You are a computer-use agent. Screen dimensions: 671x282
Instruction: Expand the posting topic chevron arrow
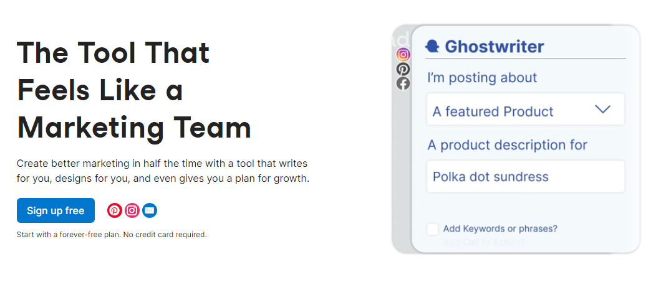click(602, 110)
